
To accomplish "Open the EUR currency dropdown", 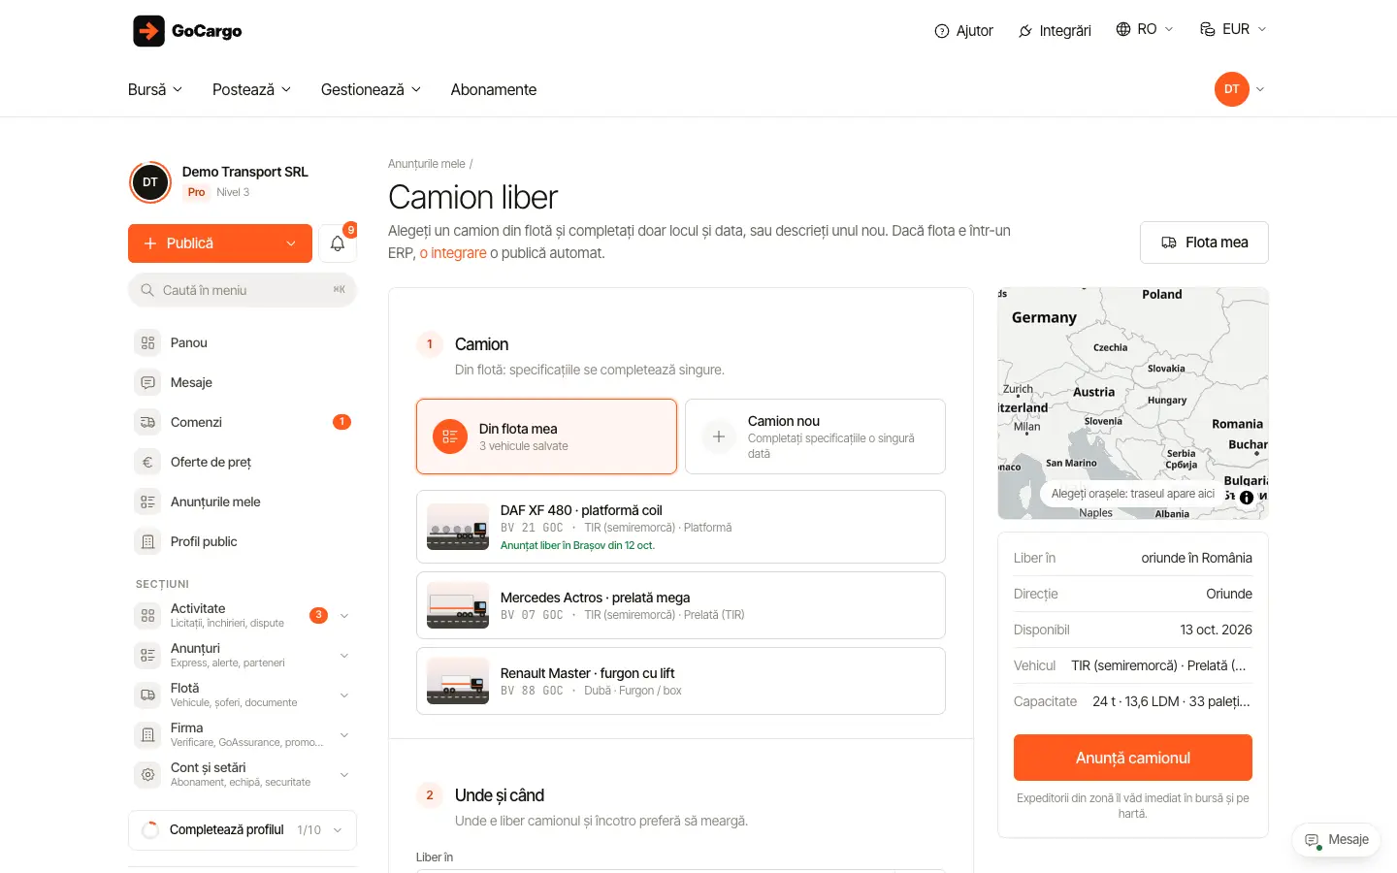I will [x=1233, y=29].
